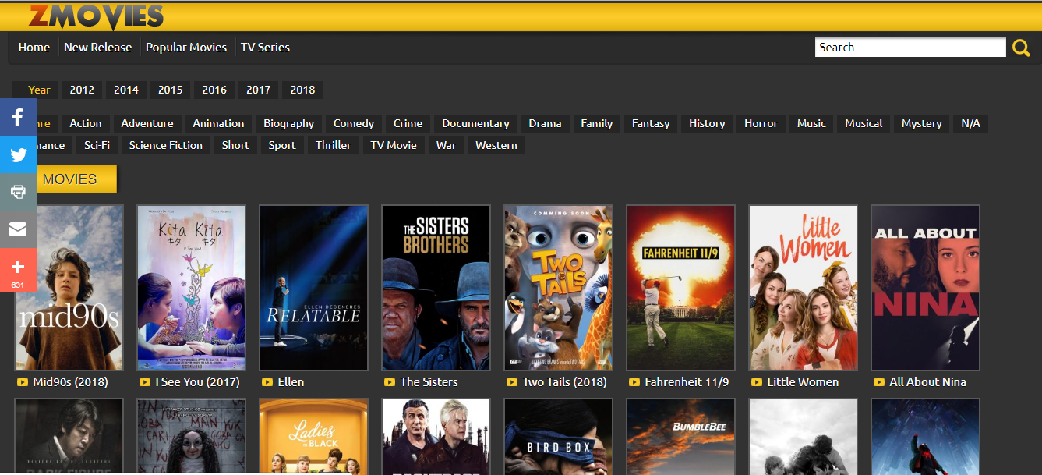This screenshot has width=1042, height=475.
Task: Filter movies by year 2014
Action: click(x=126, y=90)
